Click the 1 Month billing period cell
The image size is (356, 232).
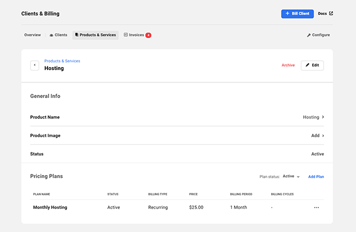click(239, 207)
